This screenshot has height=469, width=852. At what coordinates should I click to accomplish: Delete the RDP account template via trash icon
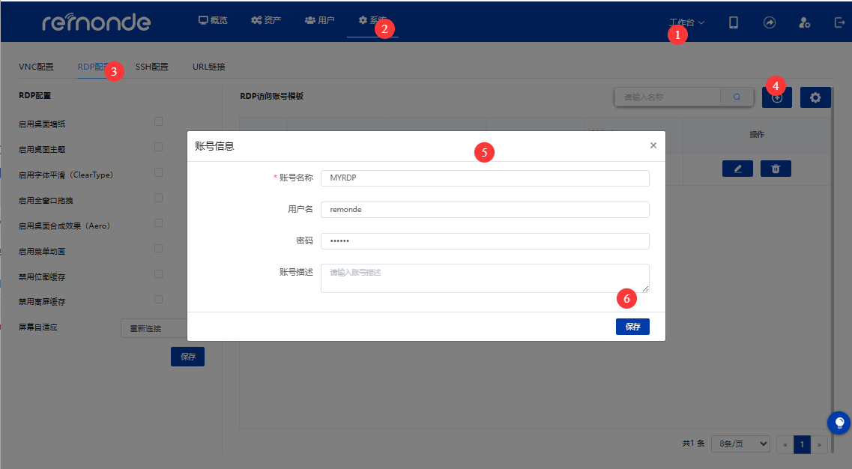(x=776, y=169)
